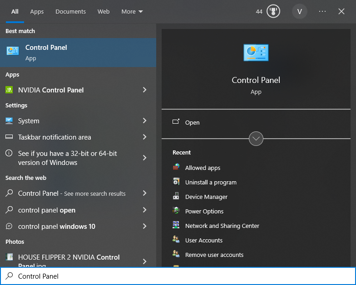Click the rewards points count 44
The width and height of the screenshot is (356, 285).
click(259, 12)
